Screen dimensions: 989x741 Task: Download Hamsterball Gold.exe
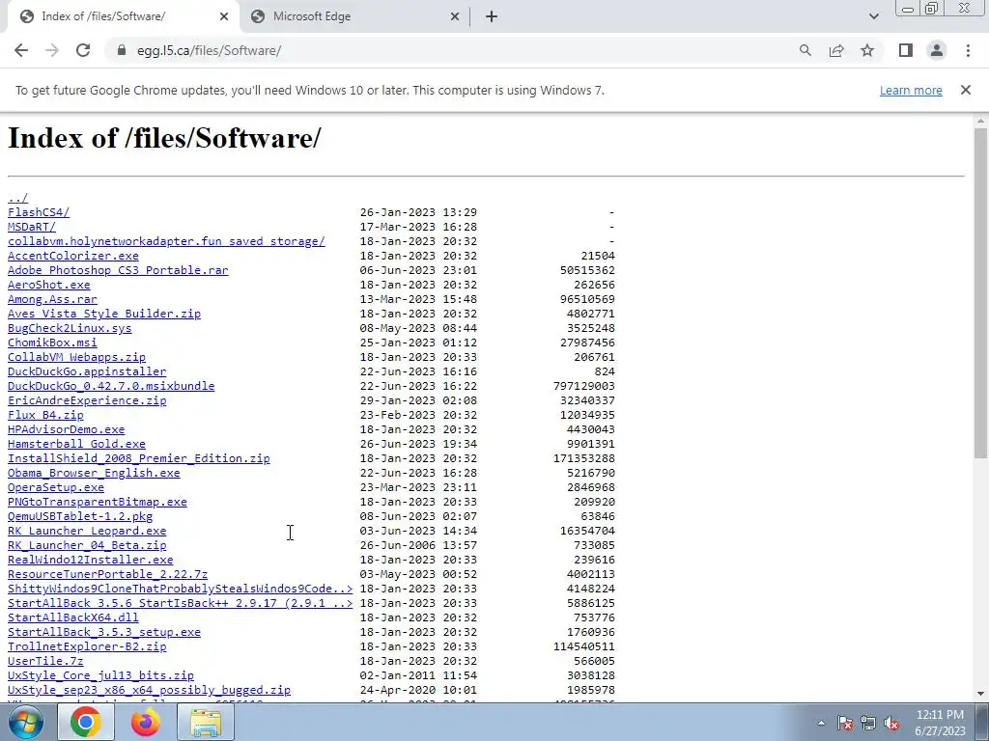pos(76,444)
